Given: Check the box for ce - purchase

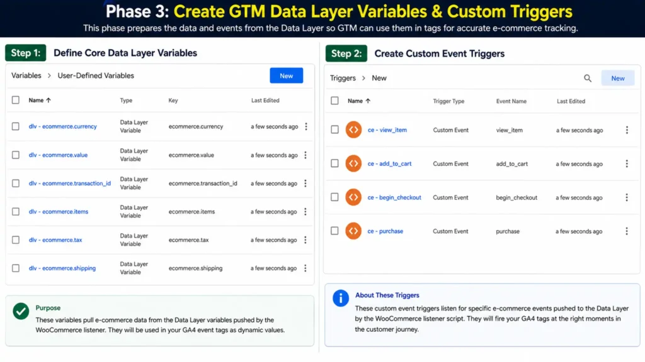Looking at the screenshot, I should tap(335, 231).
